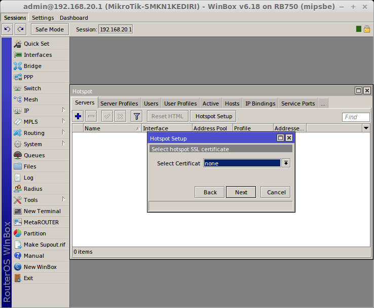The image size is (374, 308).
Task: Switch to the Hosts tab
Action: (x=232, y=104)
